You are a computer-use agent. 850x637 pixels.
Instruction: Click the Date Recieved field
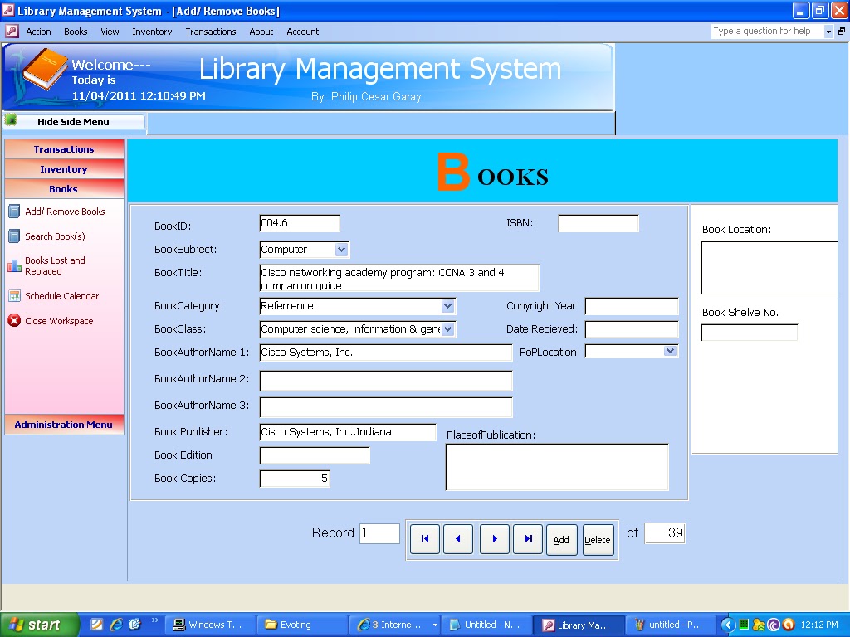632,329
